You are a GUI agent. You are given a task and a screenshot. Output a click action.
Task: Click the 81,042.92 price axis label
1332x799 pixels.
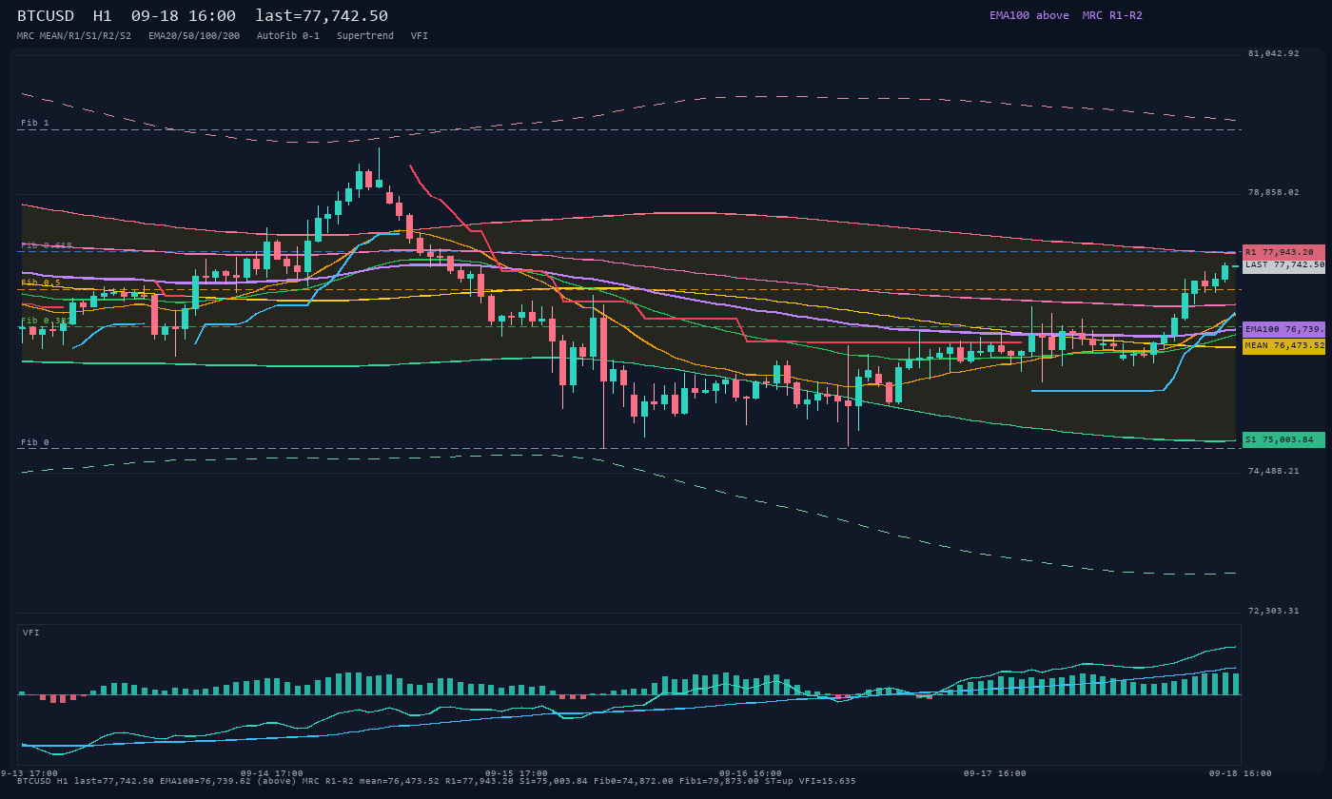coord(1273,54)
